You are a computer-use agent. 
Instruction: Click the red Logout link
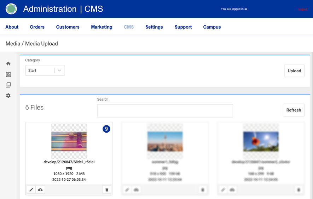point(302,9)
